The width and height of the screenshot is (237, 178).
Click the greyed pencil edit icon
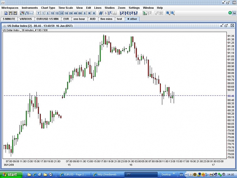click(x=157, y=13)
